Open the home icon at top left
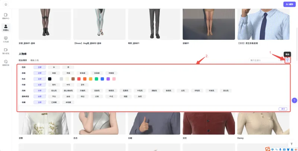Image resolution: width=298 pixels, height=151 pixels. click(6, 4)
